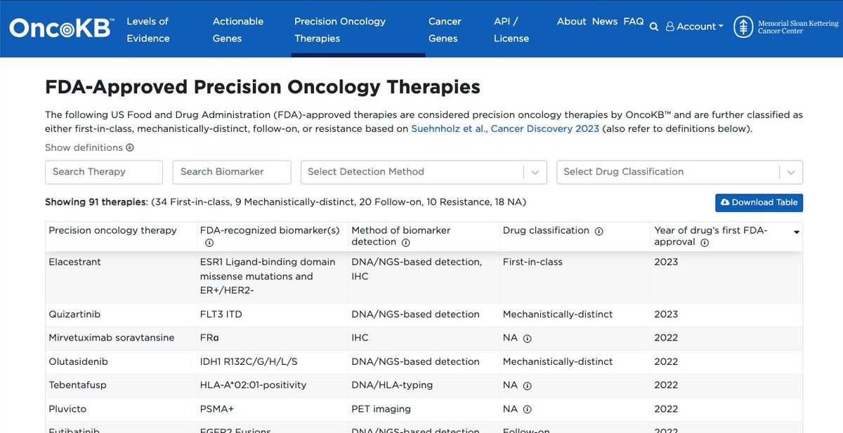Focus the Search Therapy field
Screen dimensions: 843x433
point(104,172)
